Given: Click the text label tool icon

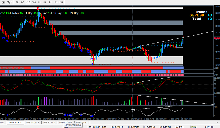Looking at the screenshot, I should (x=3, y=2).
